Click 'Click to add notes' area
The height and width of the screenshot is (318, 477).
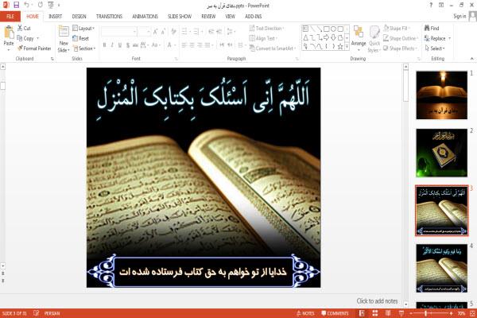coord(377,301)
